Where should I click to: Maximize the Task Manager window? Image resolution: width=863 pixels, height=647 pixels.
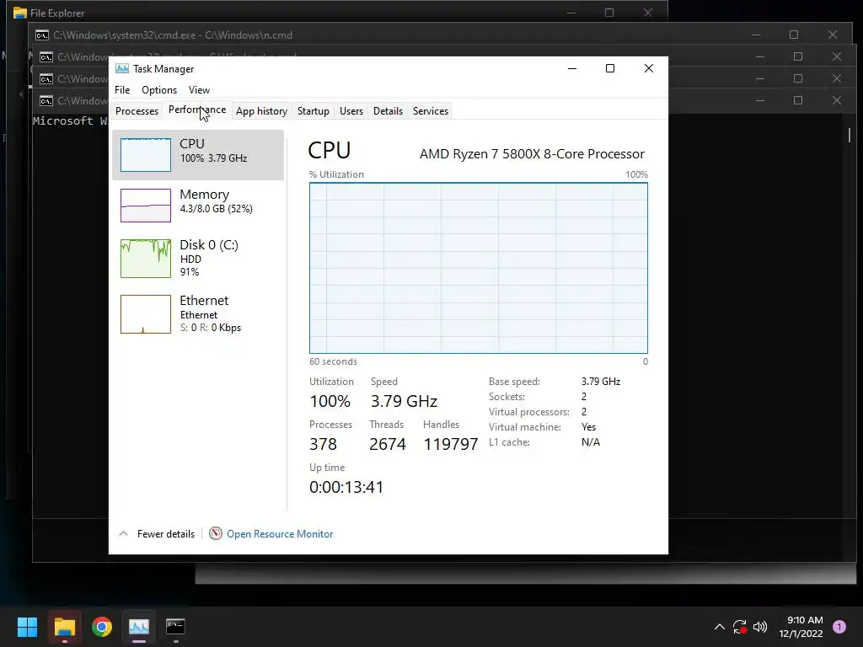pyautogui.click(x=610, y=68)
